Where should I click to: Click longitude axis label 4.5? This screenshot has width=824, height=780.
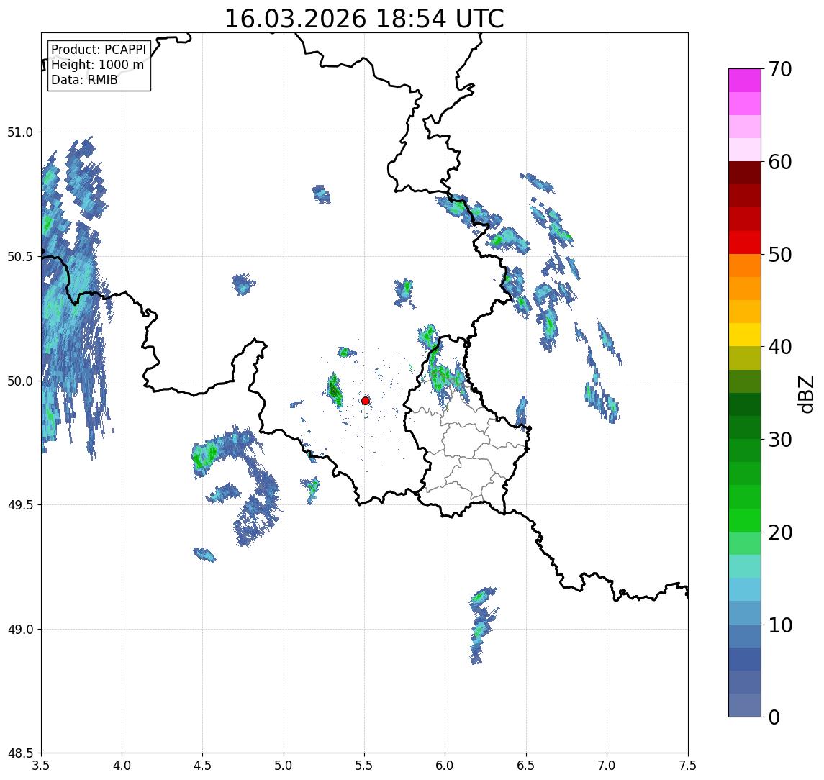pyautogui.click(x=203, y=766)
